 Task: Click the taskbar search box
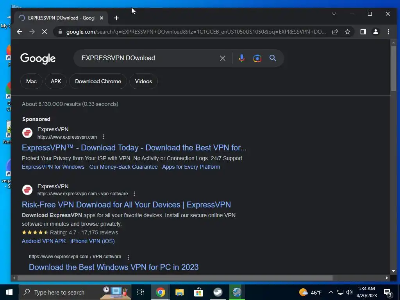coord(75,292)
